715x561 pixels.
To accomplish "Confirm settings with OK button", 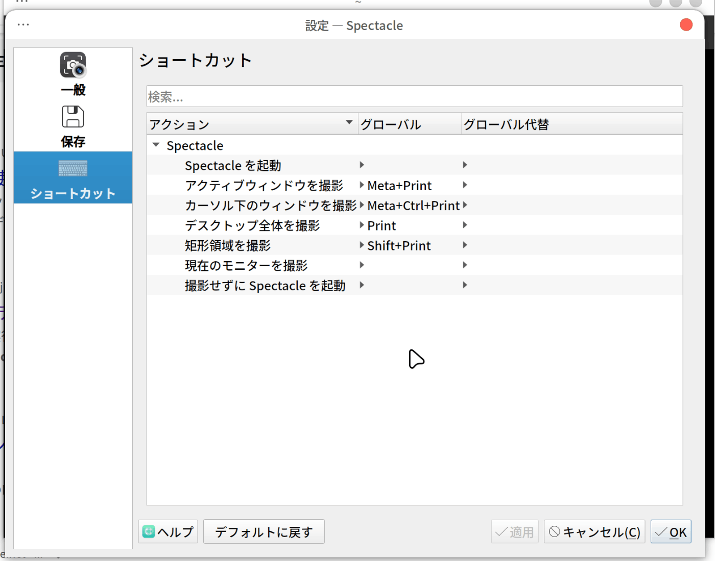I will [671, 531].
